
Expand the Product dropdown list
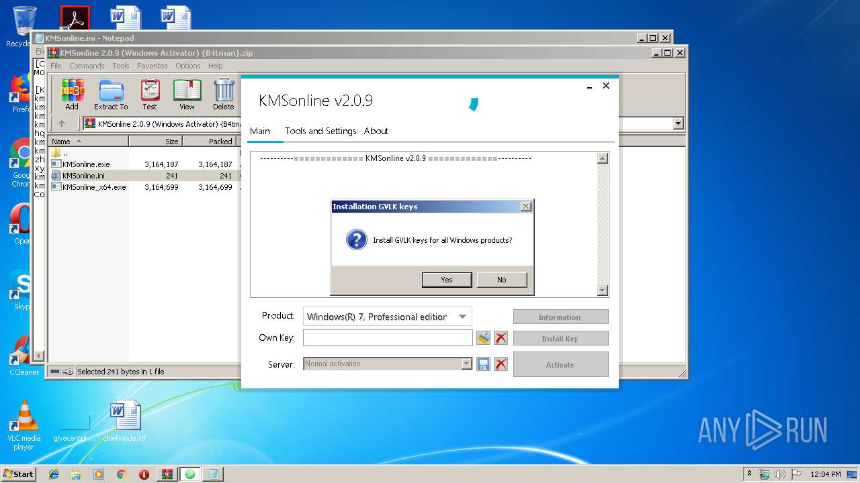coord(462,317)
